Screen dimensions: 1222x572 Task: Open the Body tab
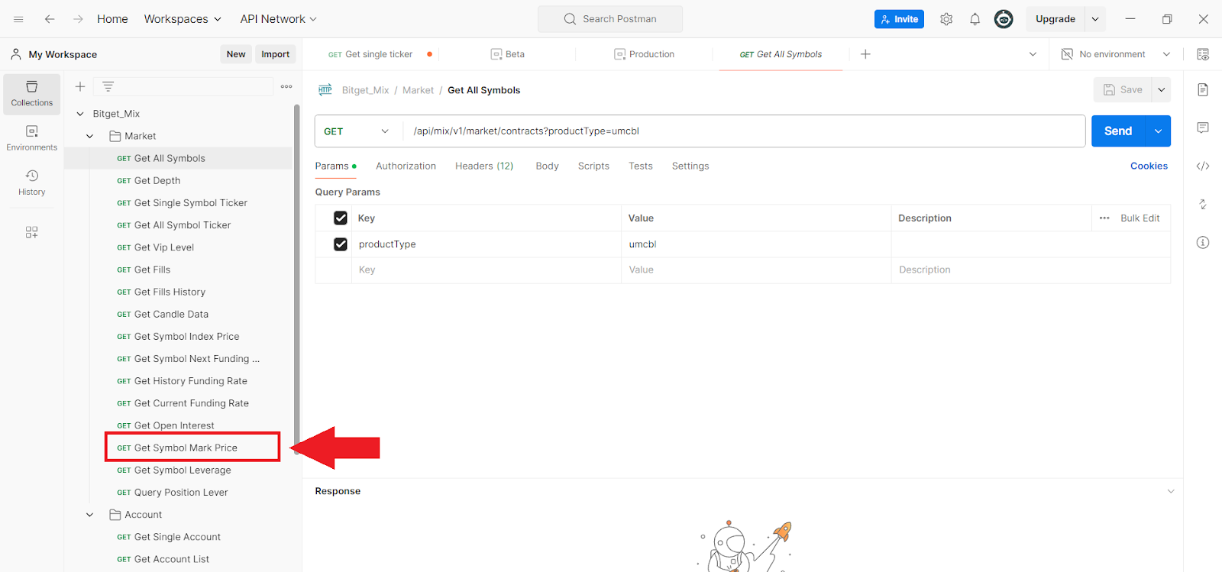click(547, 166)
